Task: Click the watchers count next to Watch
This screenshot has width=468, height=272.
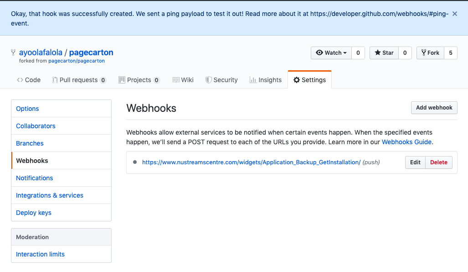Action: click(358, 53)
